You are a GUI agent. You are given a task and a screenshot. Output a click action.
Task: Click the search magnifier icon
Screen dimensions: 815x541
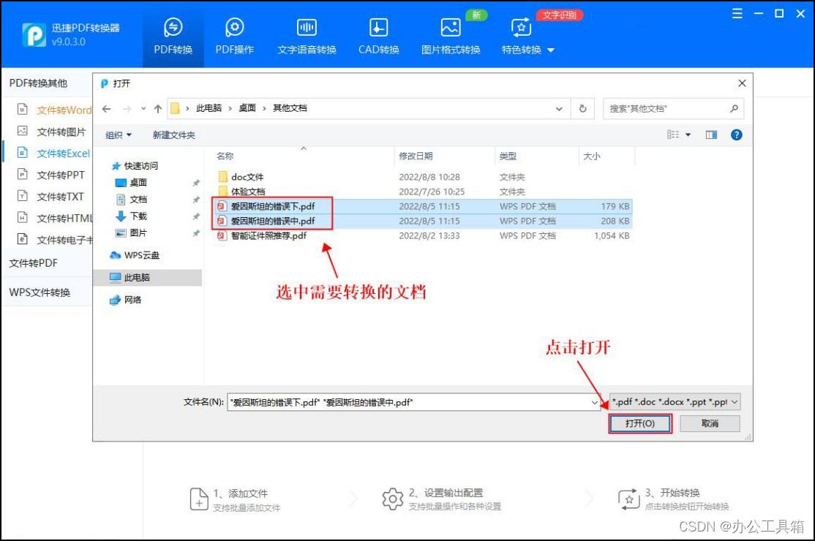click(x=734, y=108)
